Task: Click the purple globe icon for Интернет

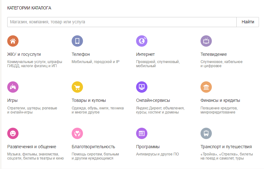Action: click(x=142, y=41)
